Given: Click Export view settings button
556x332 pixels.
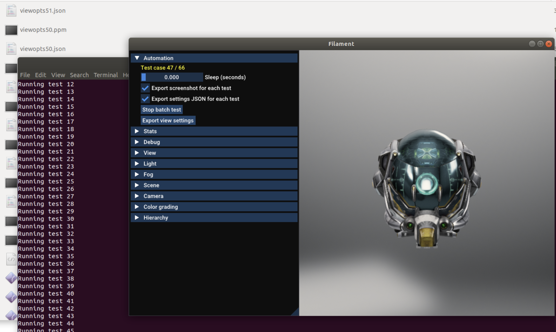Looking at the screenshot, I should pos(168,120).
